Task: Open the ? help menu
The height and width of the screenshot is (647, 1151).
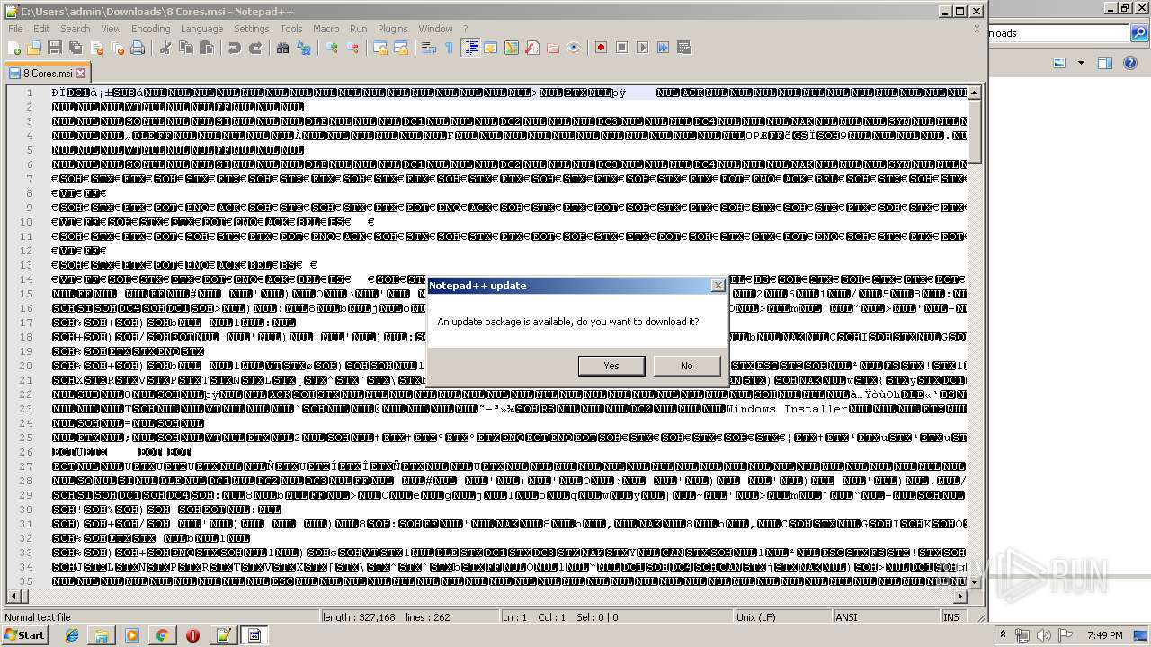Action: pos(465,29)
